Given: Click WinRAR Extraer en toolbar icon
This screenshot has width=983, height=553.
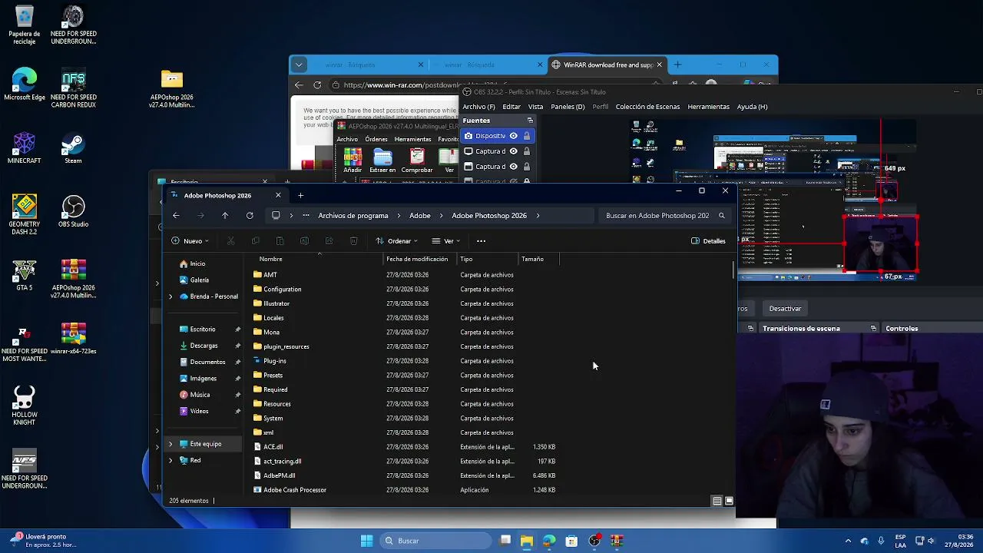Looking at the screenshot, I should (x=382, y=161).
